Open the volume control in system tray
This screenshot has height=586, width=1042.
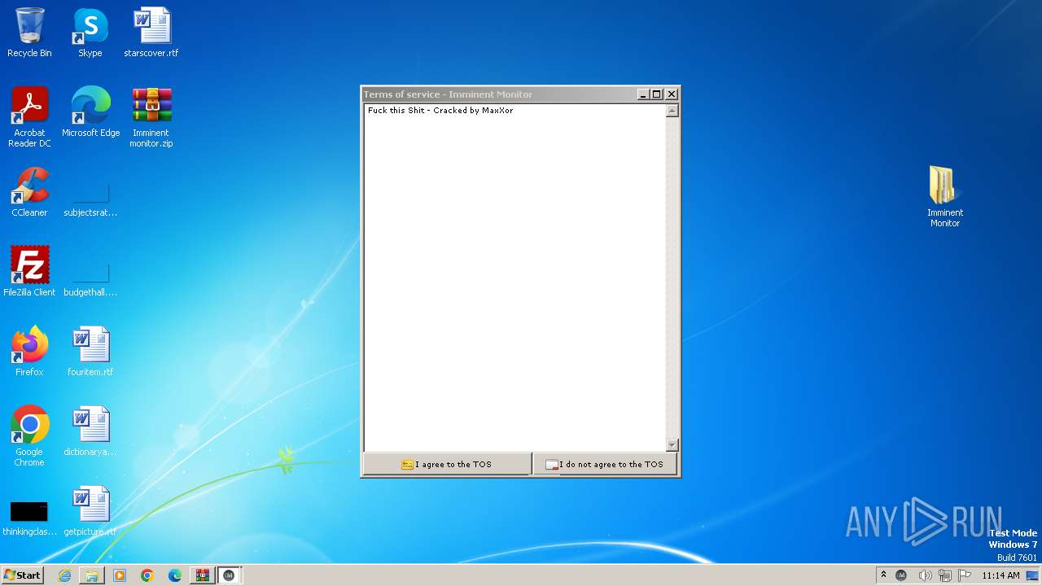tap(925, 575)
